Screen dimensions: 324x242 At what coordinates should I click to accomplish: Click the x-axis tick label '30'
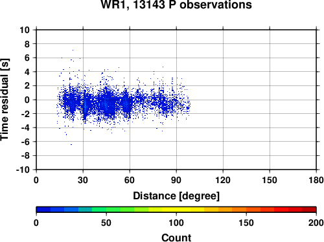(83, 180)
